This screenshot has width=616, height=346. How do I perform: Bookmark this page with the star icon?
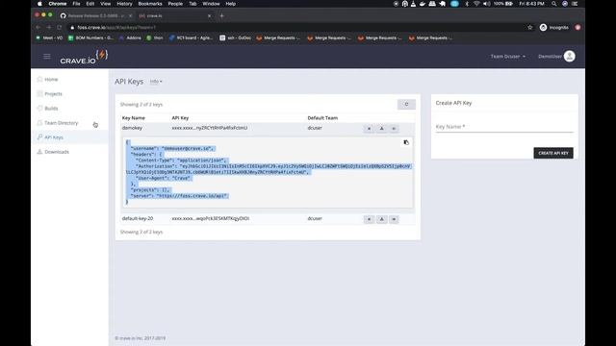tap(530, 28)
